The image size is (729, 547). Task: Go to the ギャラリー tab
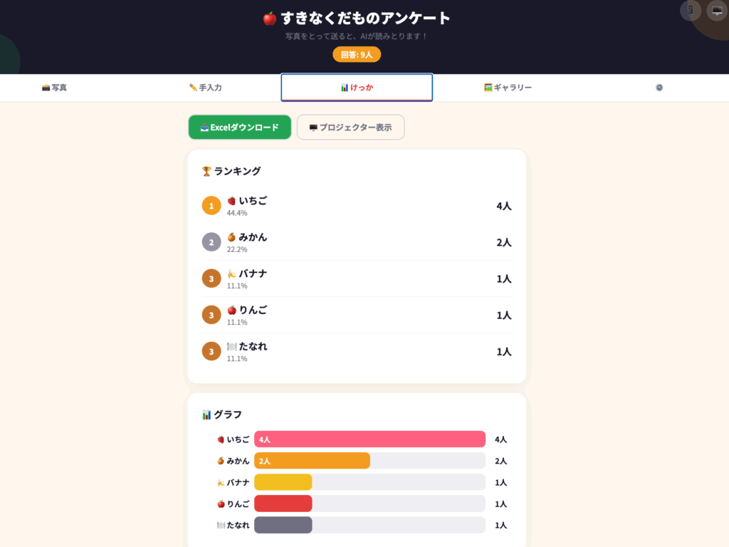[508, 88]
